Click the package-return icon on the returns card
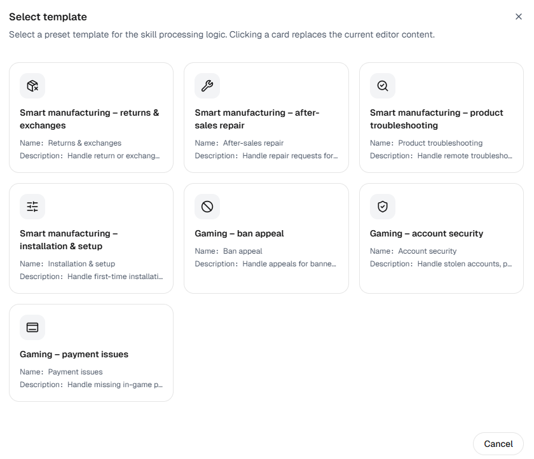Viewport: 534px width, 459px height. pyautogui.click(x=32, y=86)
